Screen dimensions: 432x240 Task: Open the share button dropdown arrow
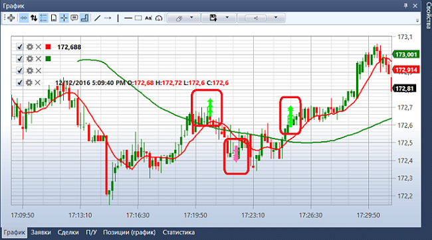pyautogui.click(x=276, y=18)
